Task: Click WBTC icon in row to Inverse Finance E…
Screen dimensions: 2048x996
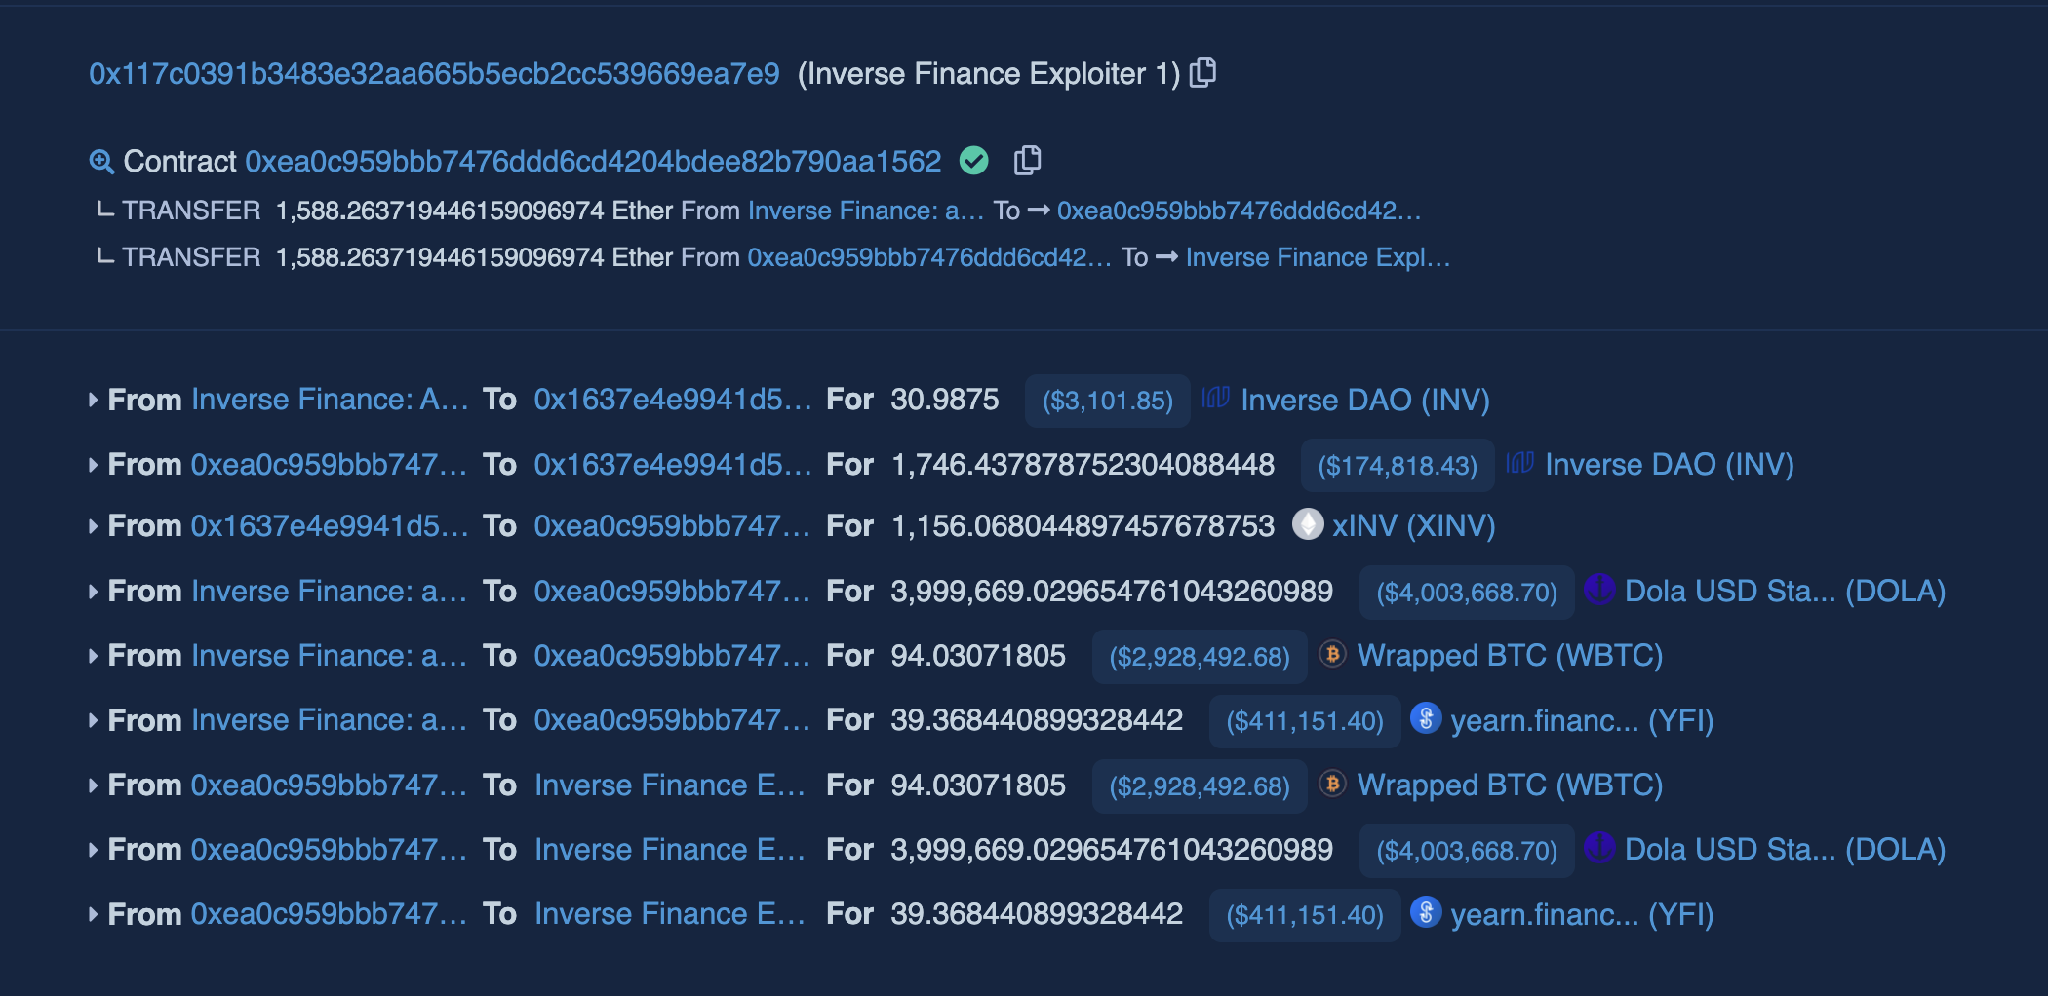Action: (x=1332, y=783)
